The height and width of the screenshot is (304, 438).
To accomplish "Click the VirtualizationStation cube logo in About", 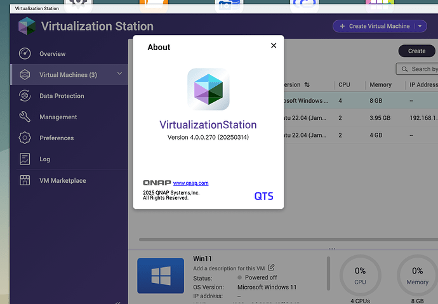I will pos(208,89).
